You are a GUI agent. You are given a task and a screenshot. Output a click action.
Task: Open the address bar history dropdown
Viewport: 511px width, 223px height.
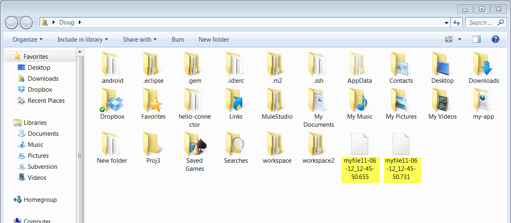pos(447,22)
